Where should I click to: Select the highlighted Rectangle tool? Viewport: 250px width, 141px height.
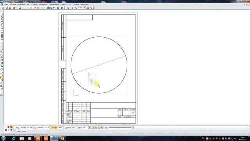pos(2,78)
